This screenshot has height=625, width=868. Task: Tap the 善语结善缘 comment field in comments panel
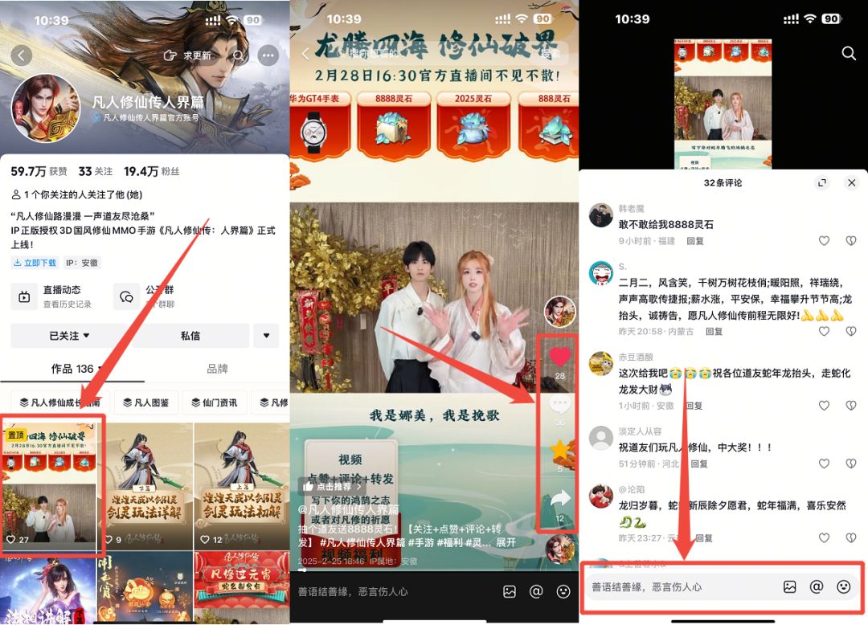coord(723,586)
